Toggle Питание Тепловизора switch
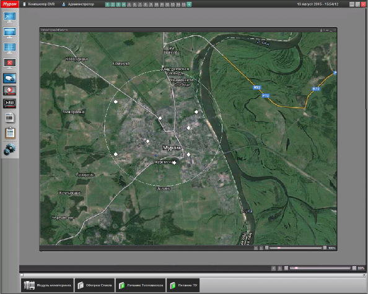 click(141, 285)
